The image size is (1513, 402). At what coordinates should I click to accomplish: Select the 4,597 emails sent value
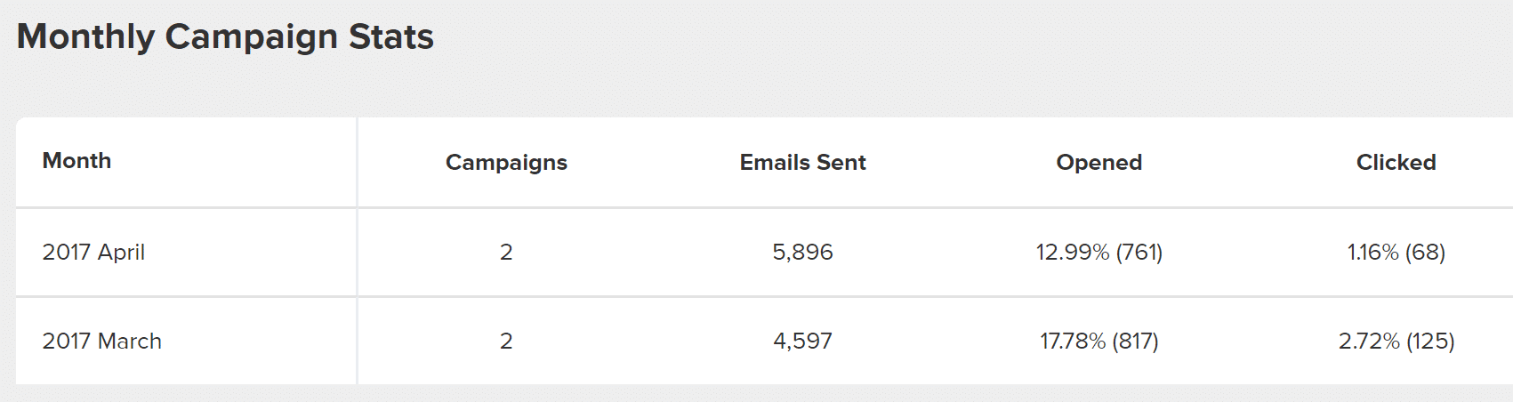coord(802,342)
